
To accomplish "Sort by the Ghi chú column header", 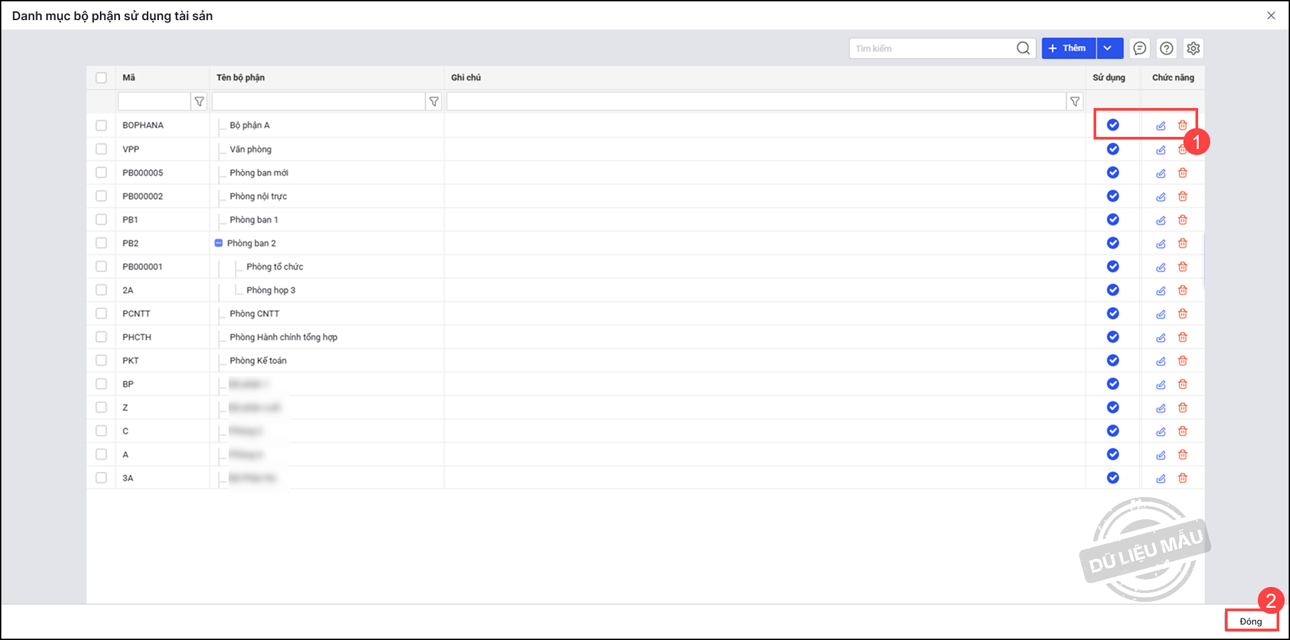I will [x=466, y=78].
